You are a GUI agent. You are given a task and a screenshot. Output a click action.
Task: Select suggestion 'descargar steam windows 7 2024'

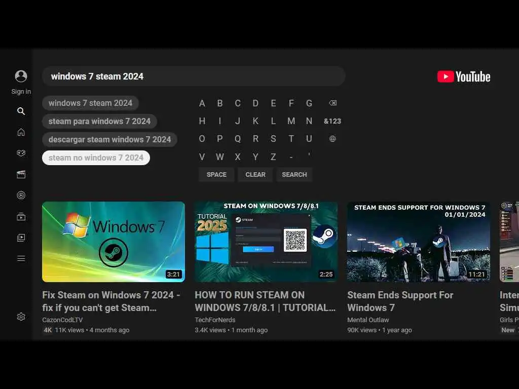[109, 139]
